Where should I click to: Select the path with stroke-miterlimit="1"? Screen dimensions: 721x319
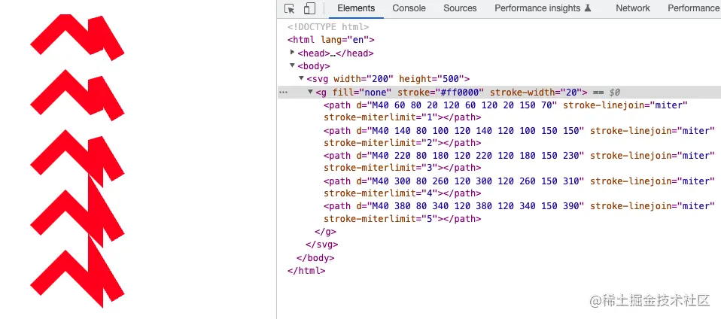coord(505,111)
